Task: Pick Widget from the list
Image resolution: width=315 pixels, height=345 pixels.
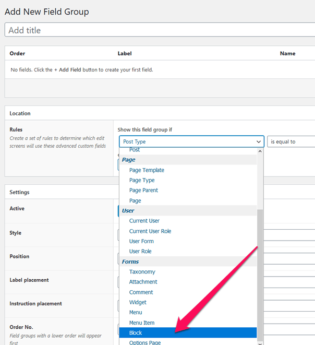Action: [x=138, y=302]
